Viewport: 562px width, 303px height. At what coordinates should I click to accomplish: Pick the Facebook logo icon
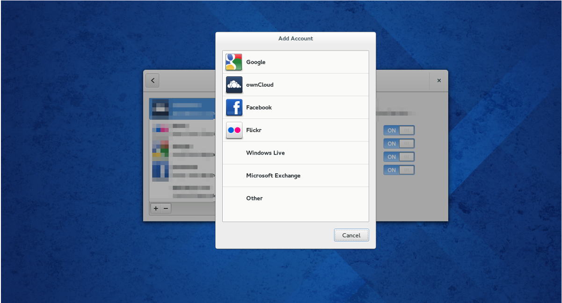click(234, 107)
